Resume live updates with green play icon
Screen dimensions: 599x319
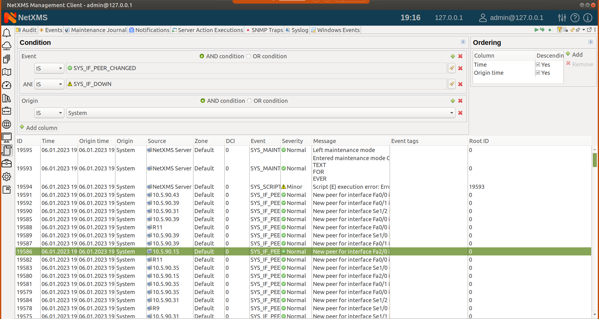click(x=537, y=30)
